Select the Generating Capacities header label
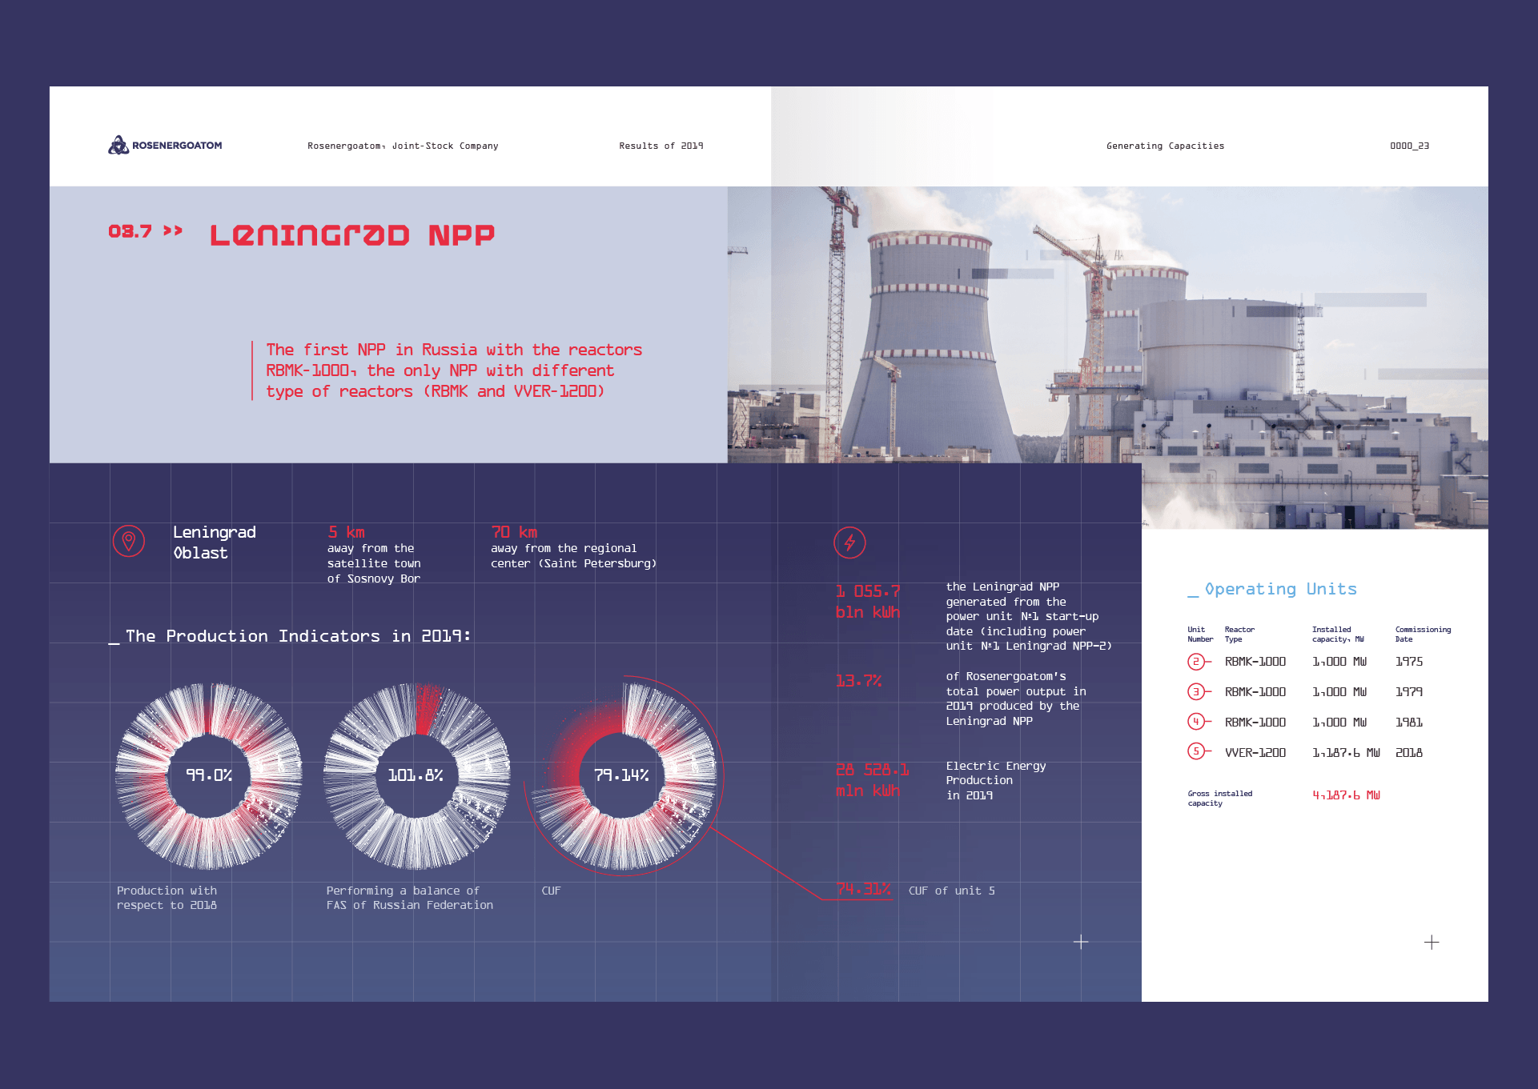 1165,146
